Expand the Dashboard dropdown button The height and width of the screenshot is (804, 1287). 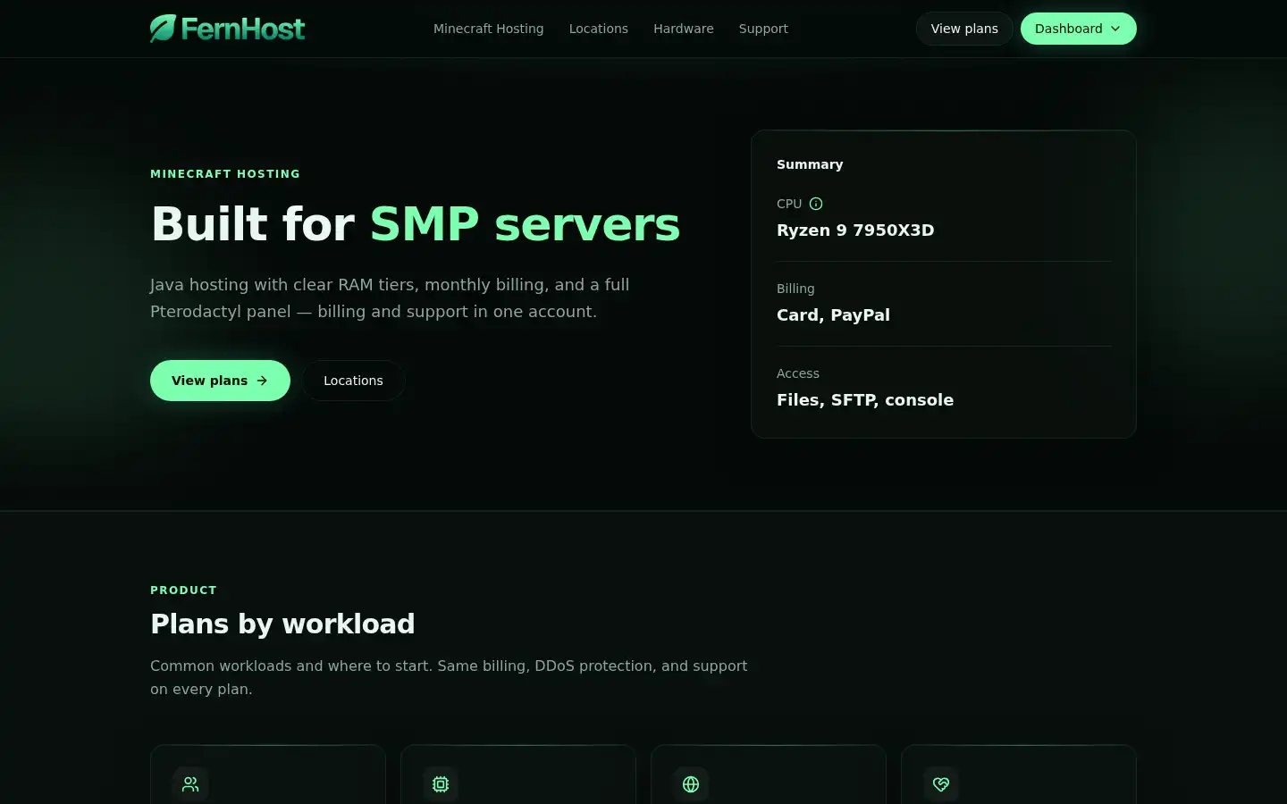[x=1078, y=29]
